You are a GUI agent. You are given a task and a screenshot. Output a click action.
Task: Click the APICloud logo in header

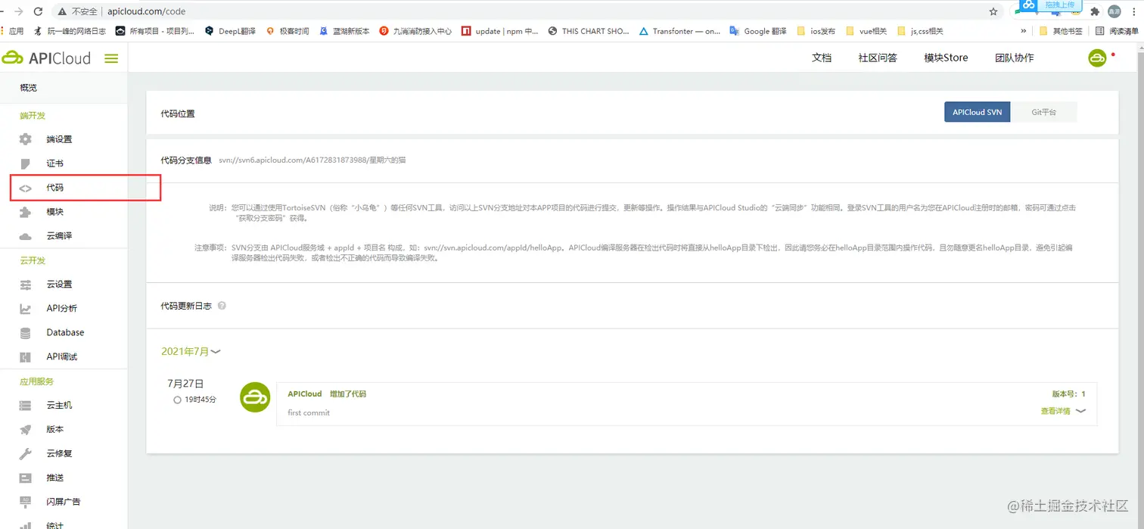pos(46,58)
